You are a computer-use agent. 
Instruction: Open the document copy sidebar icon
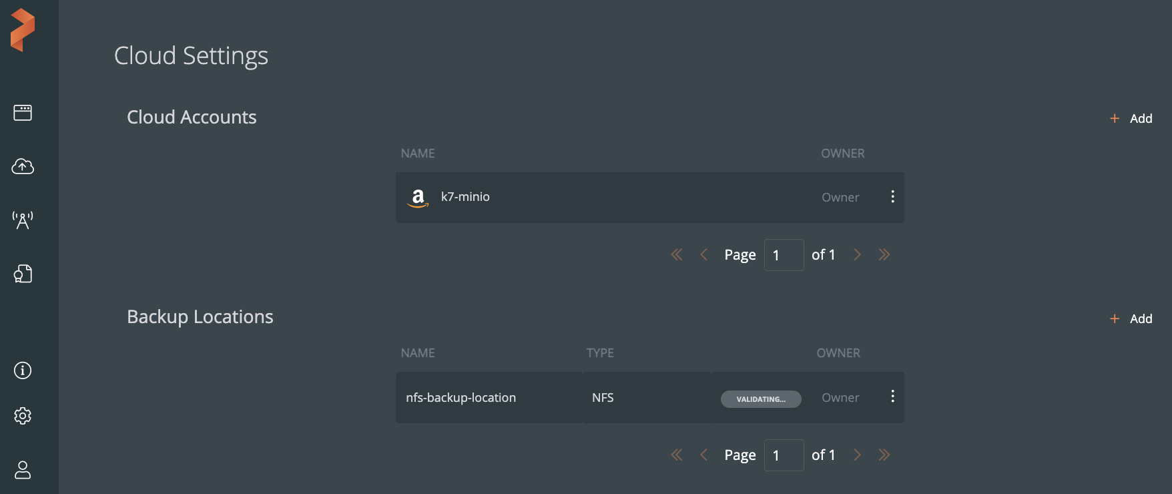tap(23, 274)
